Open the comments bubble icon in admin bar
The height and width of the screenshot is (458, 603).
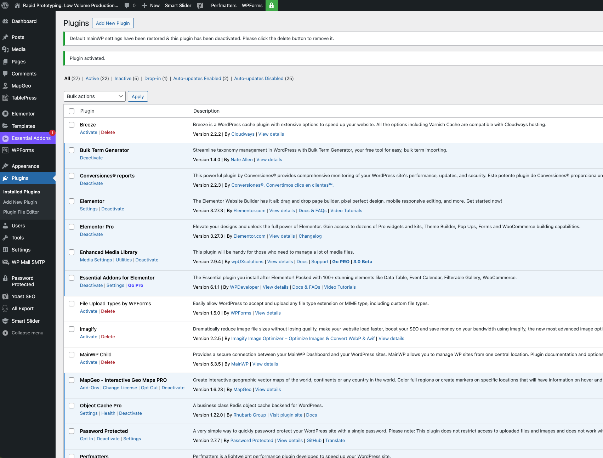(x=126, y=5)
